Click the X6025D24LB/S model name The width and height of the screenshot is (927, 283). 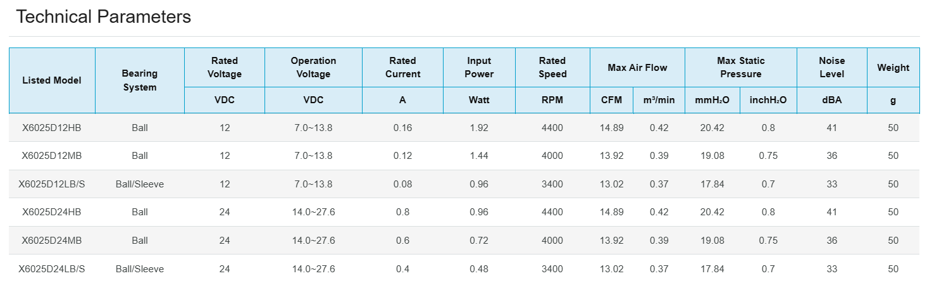pyautogui.click(x=52, y=269)
